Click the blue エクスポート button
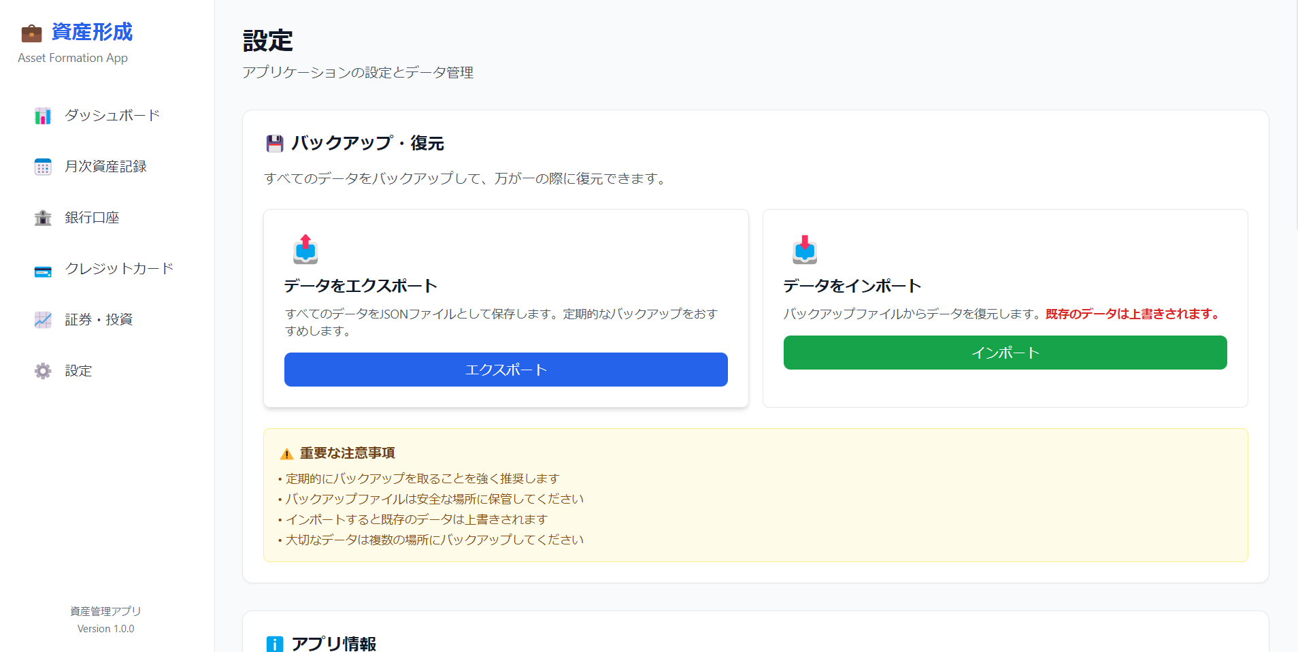 click(505, 370)
